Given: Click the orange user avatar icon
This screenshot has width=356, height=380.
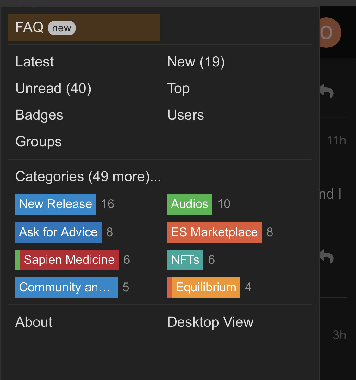Looking at the screenshot, I should 330,33.
